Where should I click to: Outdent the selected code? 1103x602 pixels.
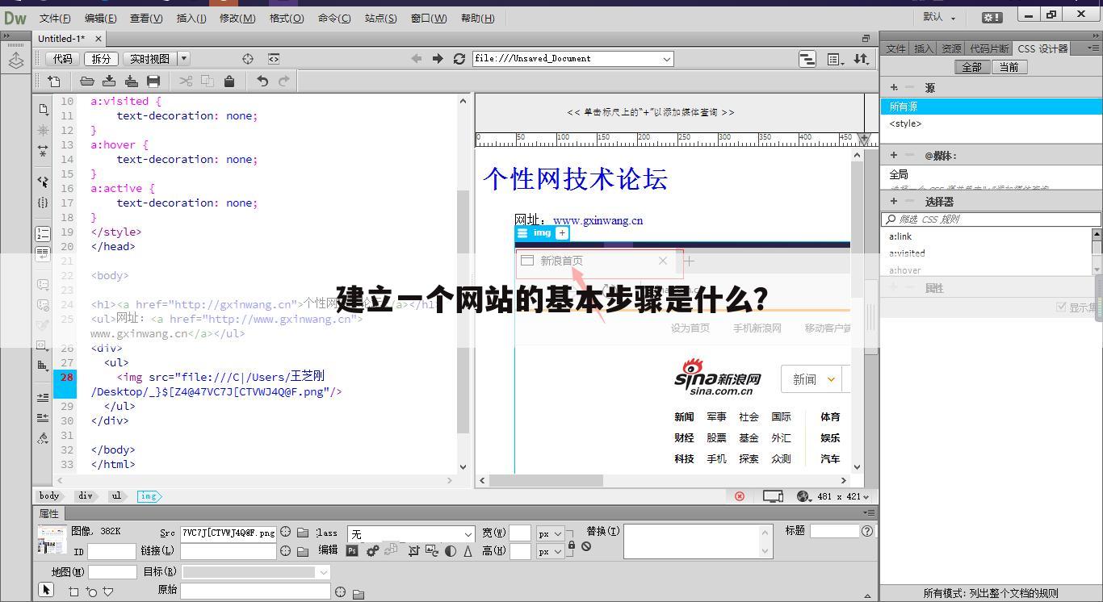[43, 417]
